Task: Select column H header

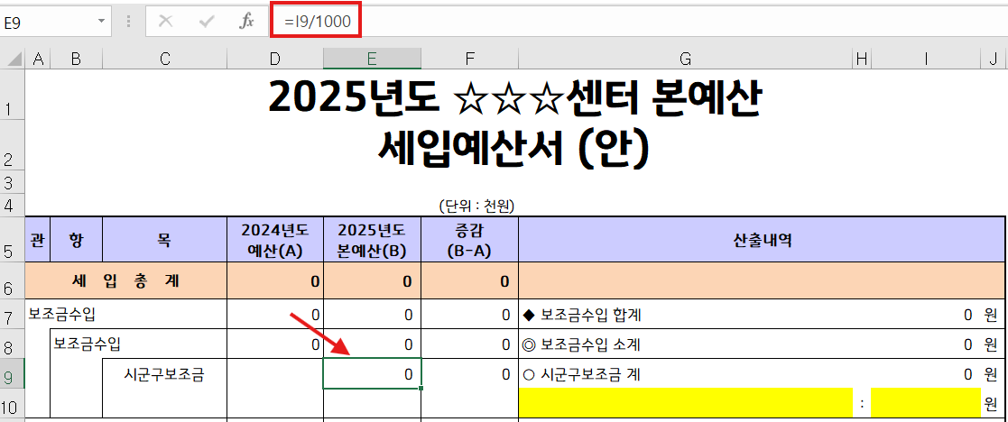Action: click(x=862, y=60)
